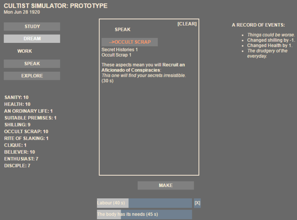Click 'OCCULT SCRAP: 10' in the resource list
This screenshot has width=297, height=220.
click(x=26, y=131)
